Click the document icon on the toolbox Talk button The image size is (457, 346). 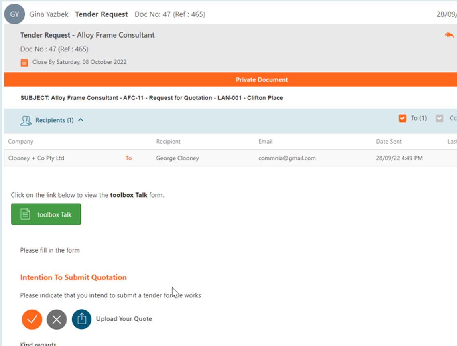(x=25, y=214)
